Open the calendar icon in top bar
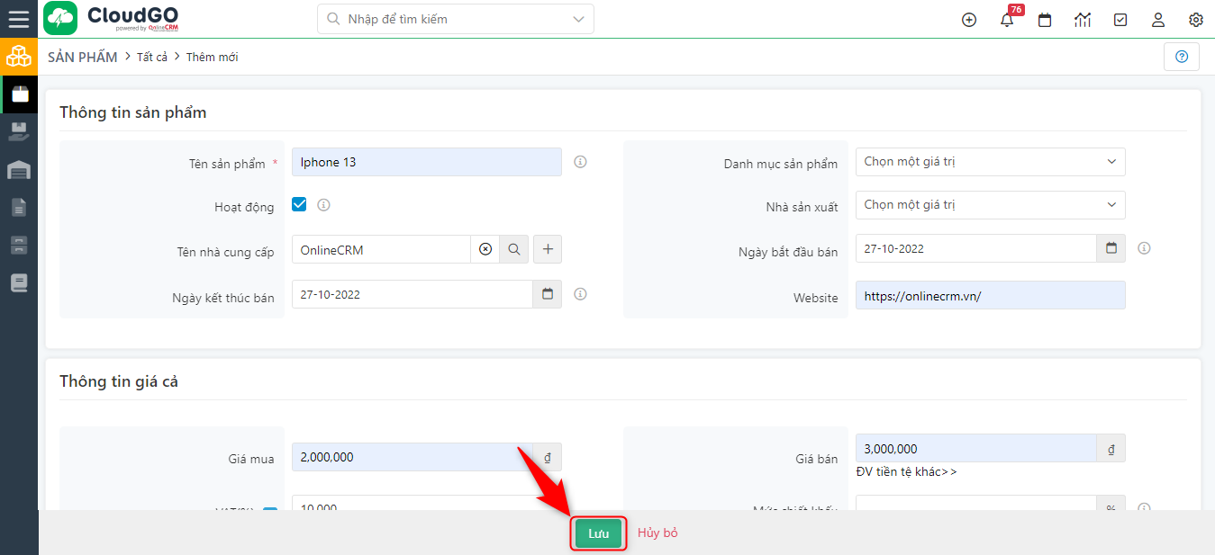Image resolution: width=1215 pixels, height=555 pixels. coord(1044,19)
